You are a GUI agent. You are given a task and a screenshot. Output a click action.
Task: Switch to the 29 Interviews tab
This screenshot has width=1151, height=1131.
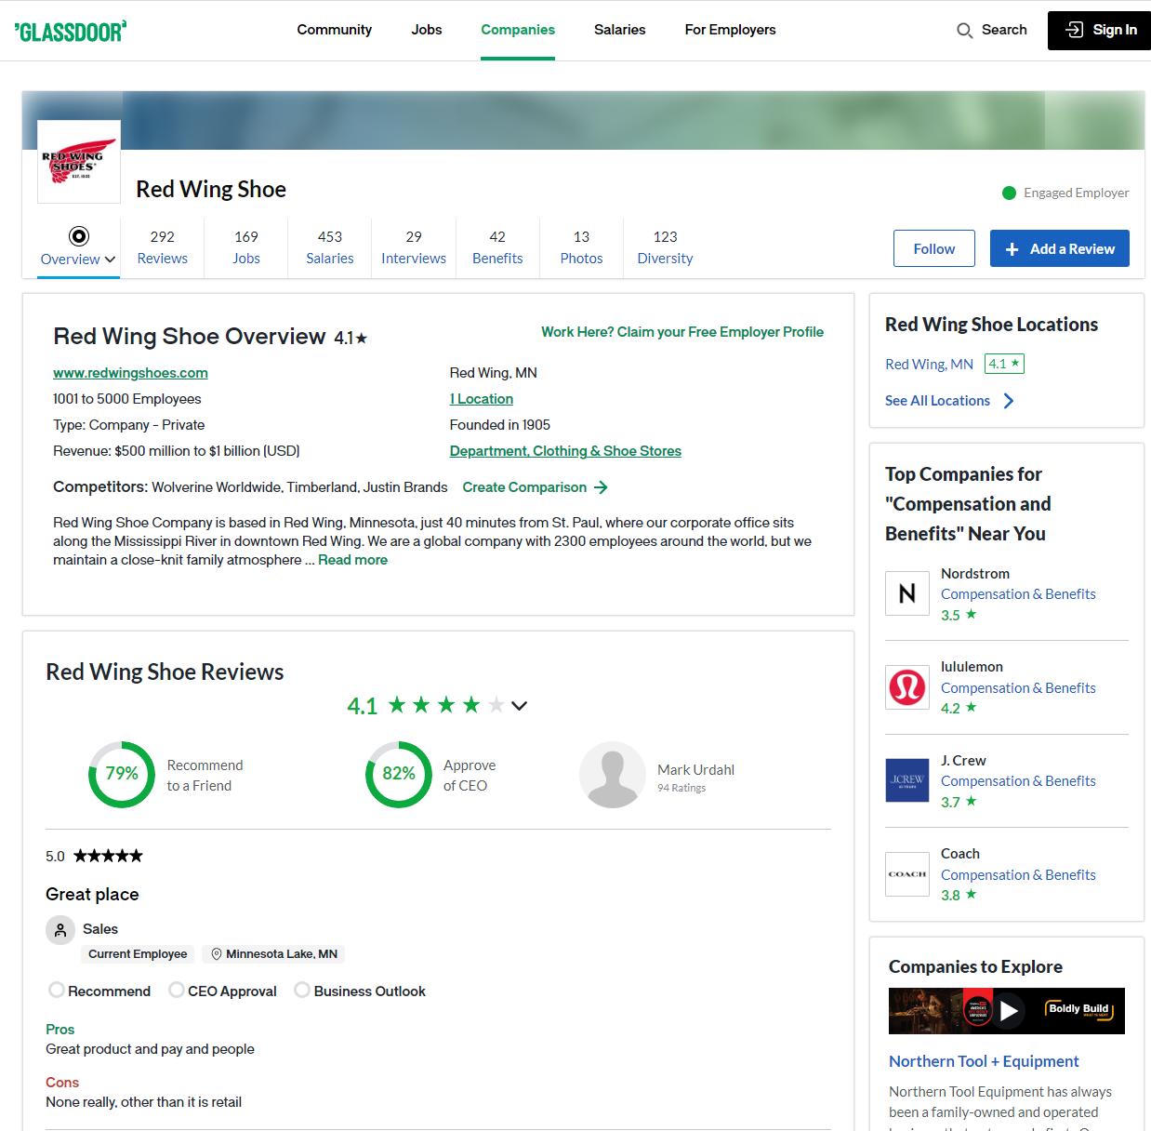[x=414, y=247]
